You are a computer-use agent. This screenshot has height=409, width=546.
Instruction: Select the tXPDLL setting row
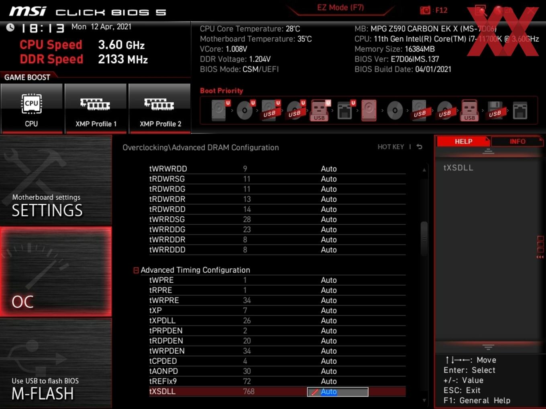tap(277, 321)
